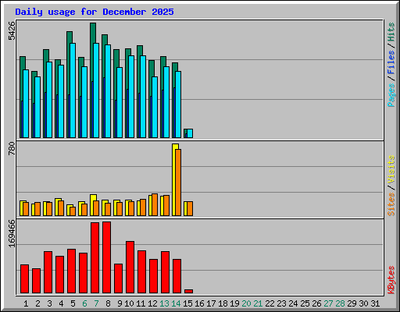This screenshot has width=400, height=312.
Task: Click the green hits bar for day 7
Action: [93, 52]
